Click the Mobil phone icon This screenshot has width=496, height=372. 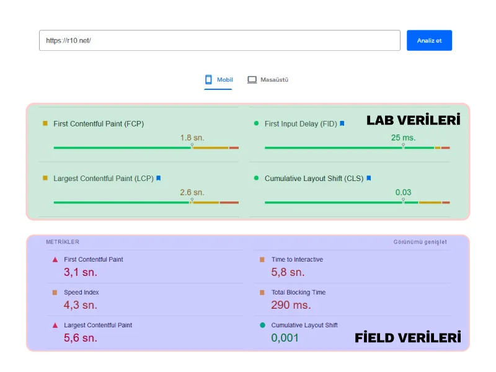209,79
